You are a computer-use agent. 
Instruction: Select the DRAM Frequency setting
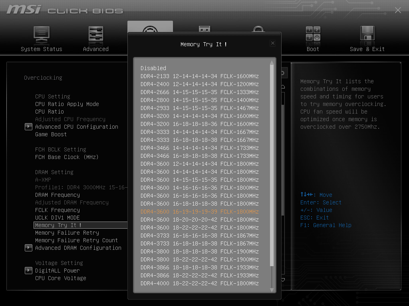58,195
